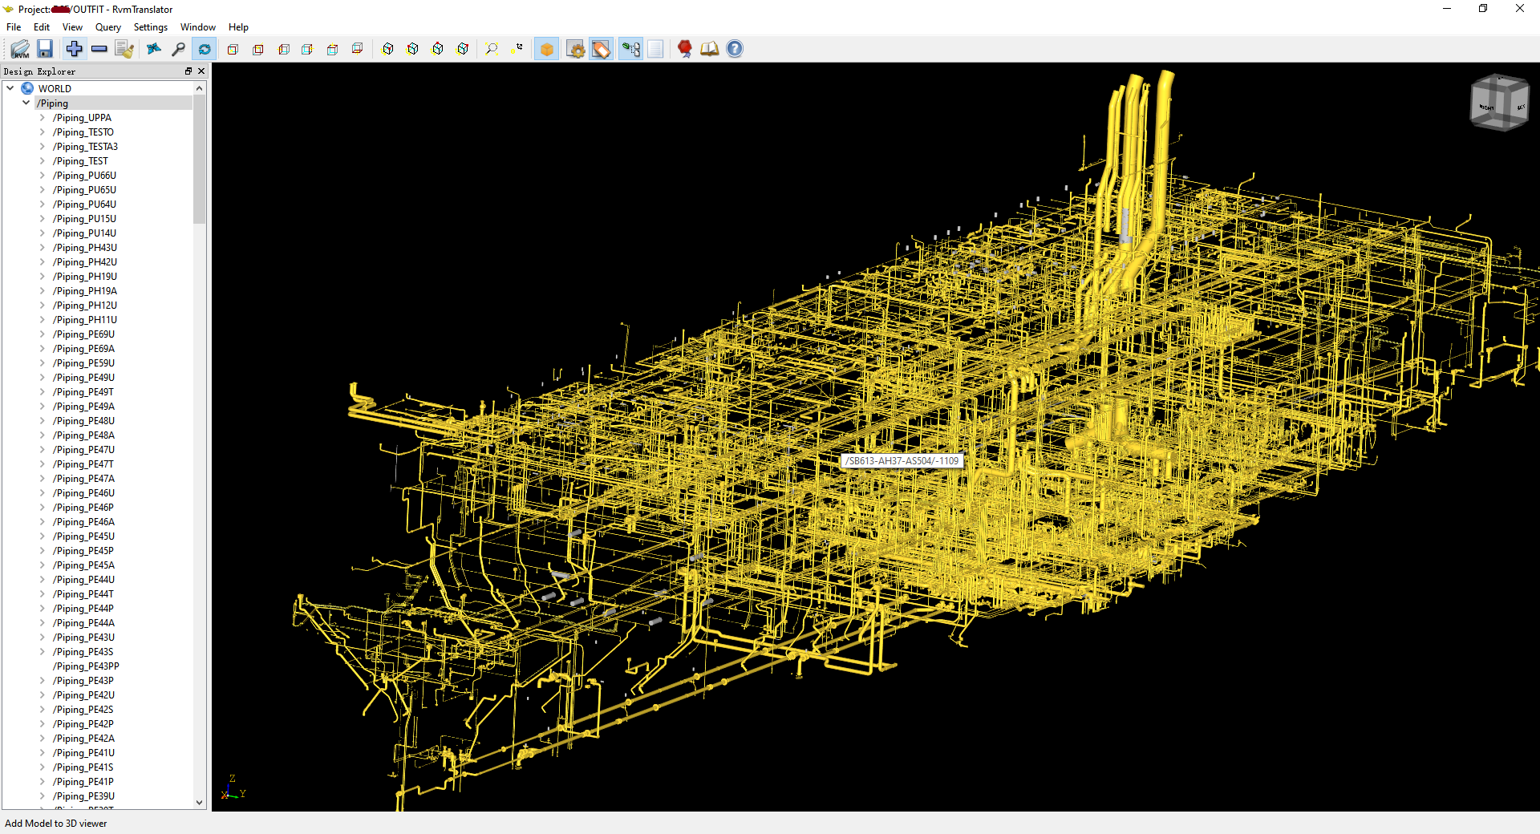The image size is (1540, 834).
Task: Click the /SB613-AH37-AS504/-1109 label tooltip
Action: pos(902,461)
